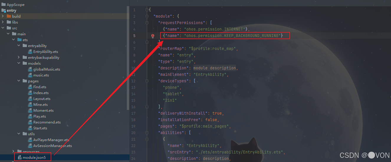This screenshot has width=391, height=162.
Task: Expand the libs folder arrow
Action: tap(3, 22)
